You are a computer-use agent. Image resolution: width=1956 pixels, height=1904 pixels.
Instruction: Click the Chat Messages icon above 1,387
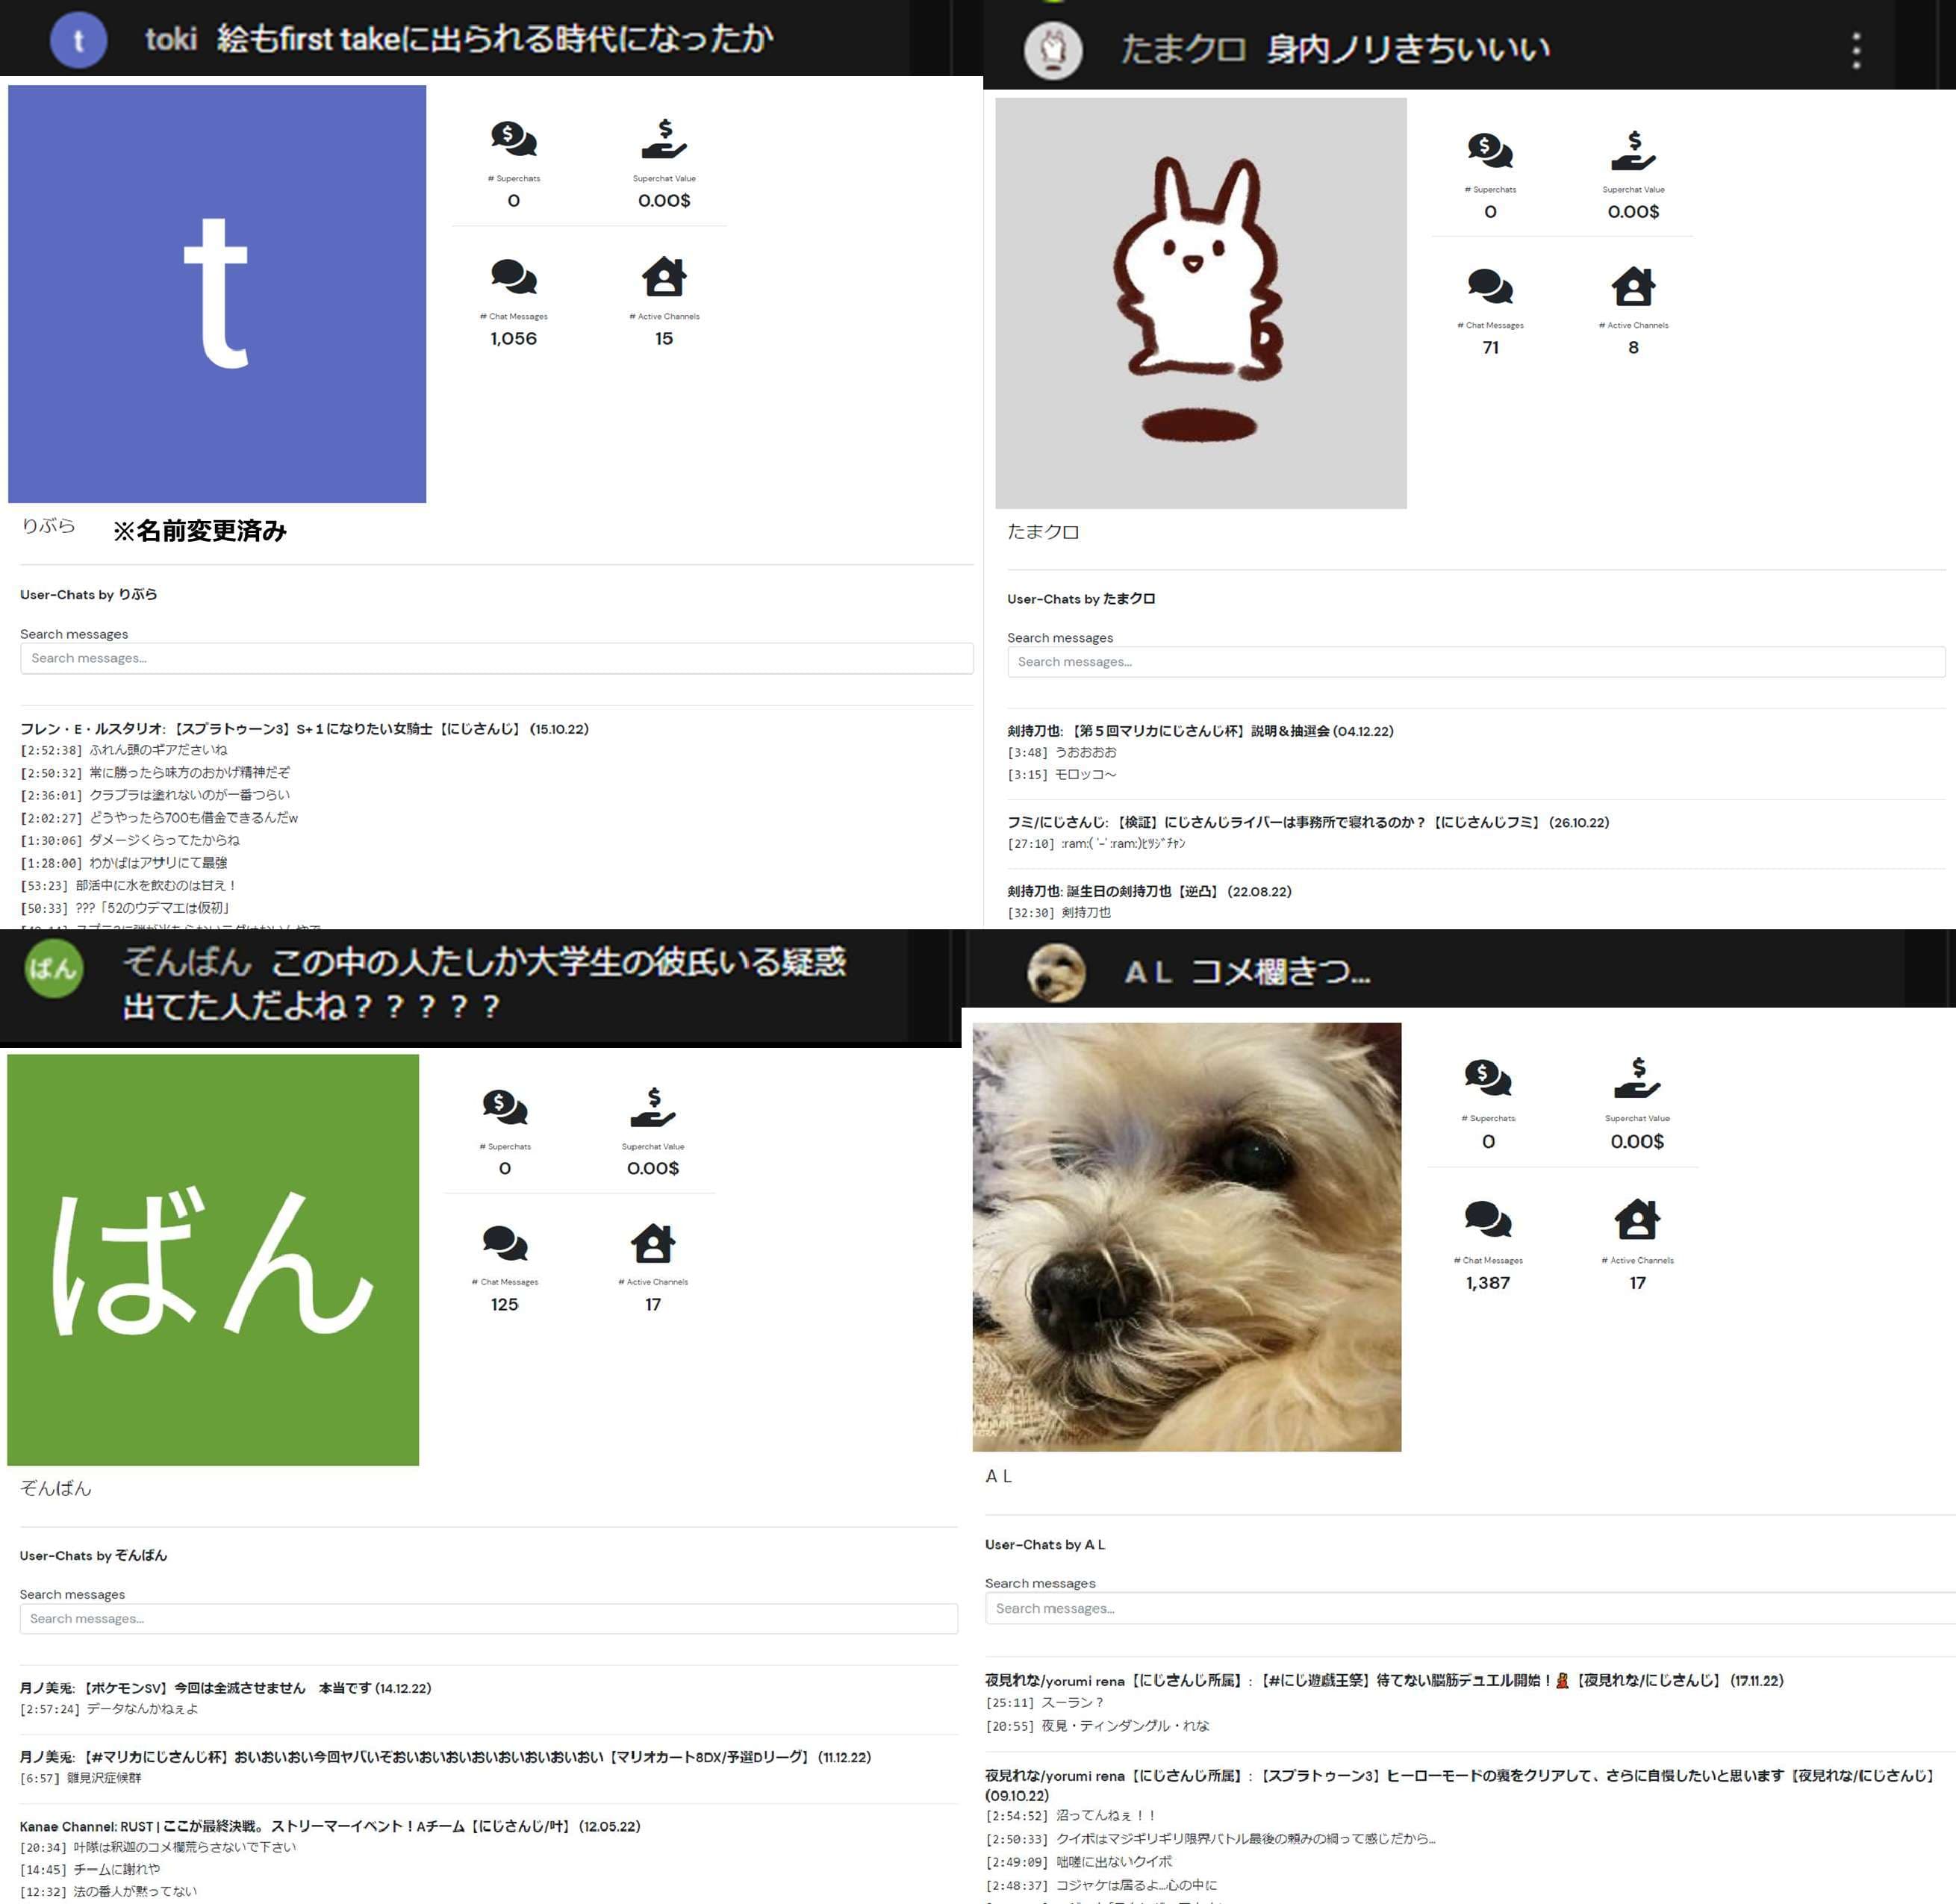click(1488, 1219)
